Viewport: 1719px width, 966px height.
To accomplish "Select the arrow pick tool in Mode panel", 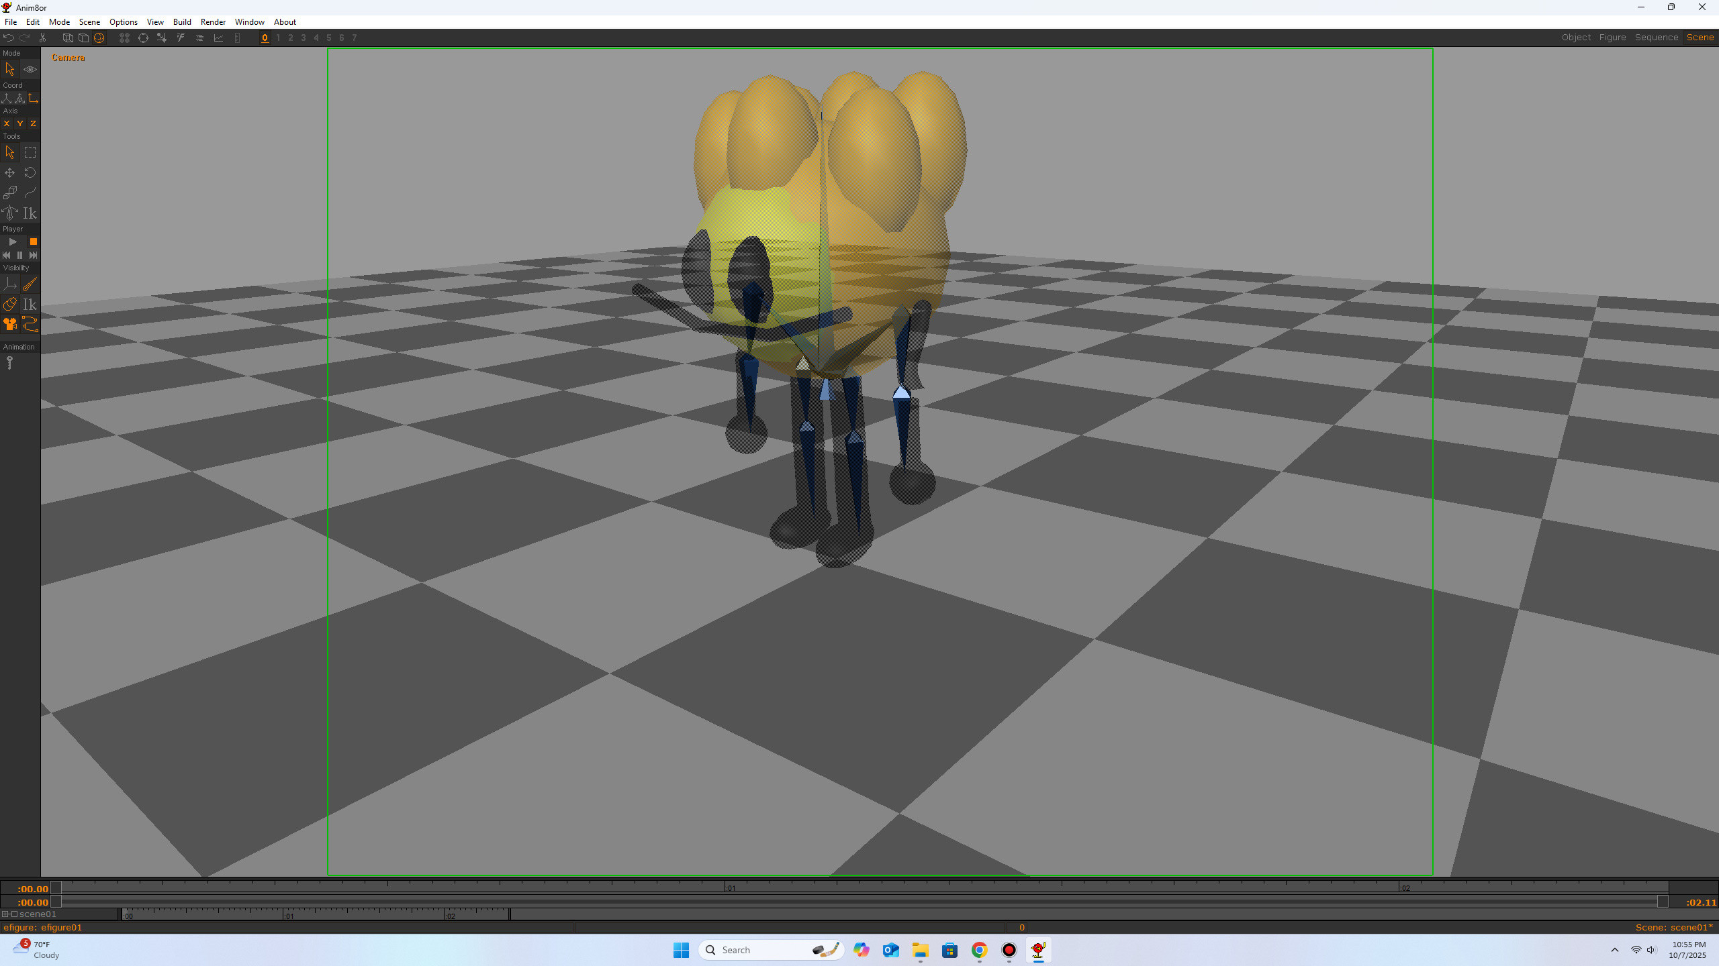I will pos(9,69).
